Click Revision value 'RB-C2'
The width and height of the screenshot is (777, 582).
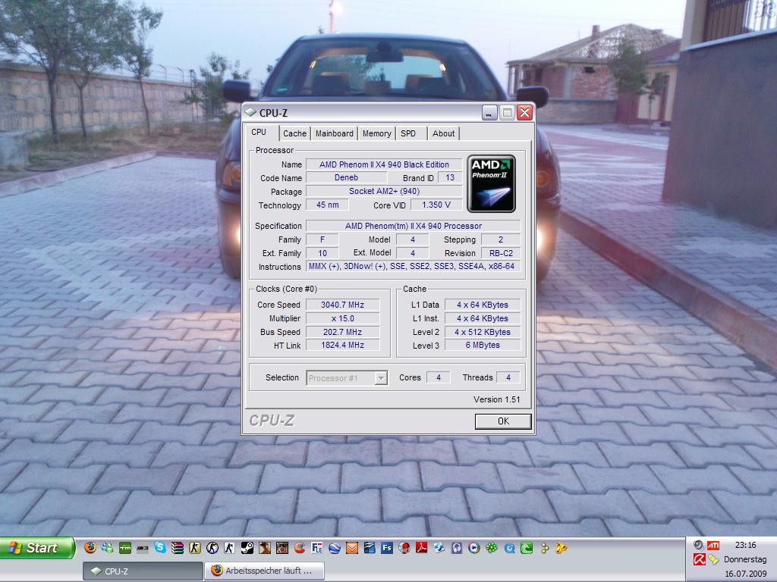501,253
